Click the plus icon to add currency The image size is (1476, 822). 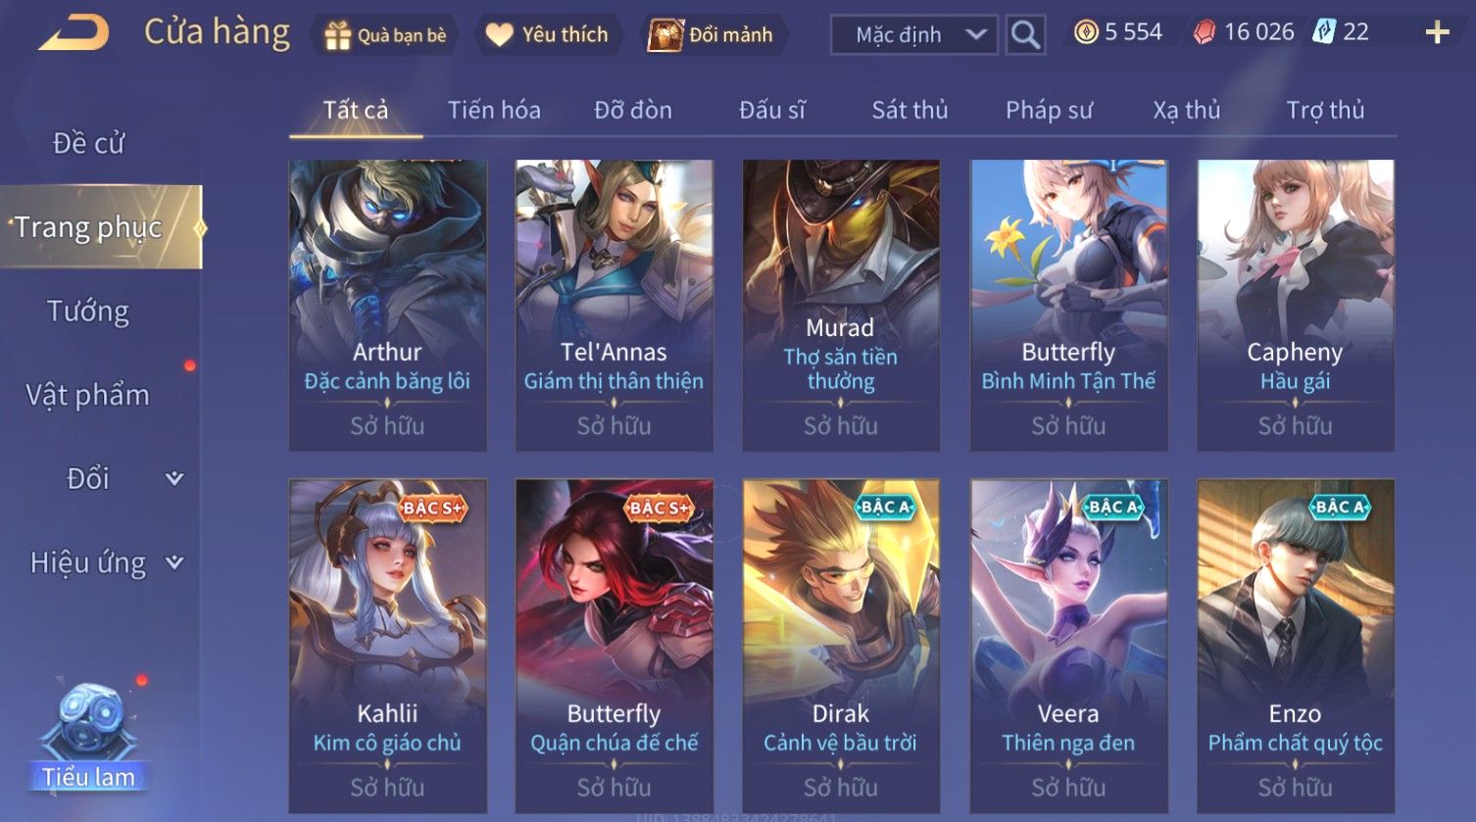coord(1437,33)
